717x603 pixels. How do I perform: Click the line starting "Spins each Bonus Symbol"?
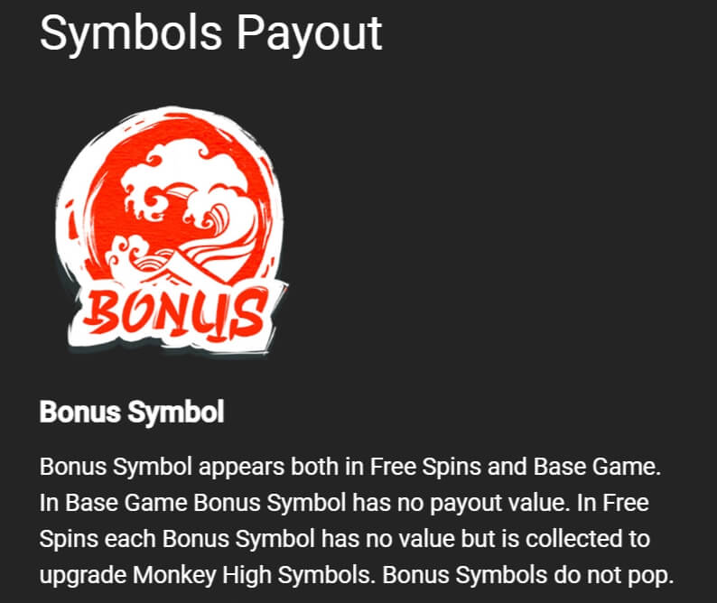click(345, 539)
